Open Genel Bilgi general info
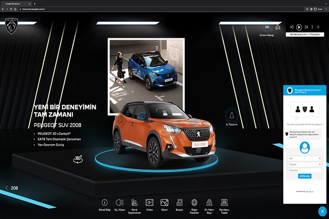The width and height of the screenshot is (329, 219). [104, 205]
